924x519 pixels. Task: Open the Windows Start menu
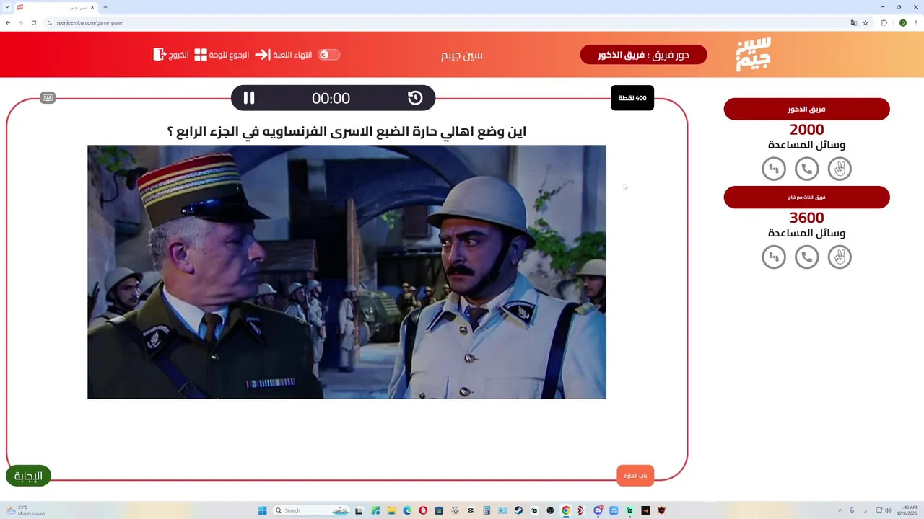[263, 510]
